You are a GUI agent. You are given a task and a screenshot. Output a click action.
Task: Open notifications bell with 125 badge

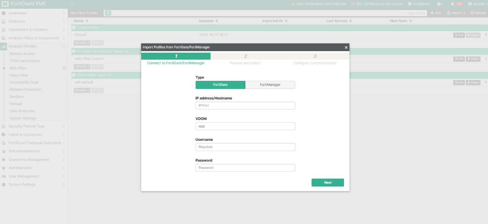[456, 4]
